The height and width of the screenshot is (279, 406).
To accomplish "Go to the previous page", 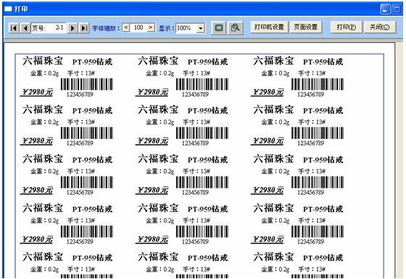I will coord(25,28).
